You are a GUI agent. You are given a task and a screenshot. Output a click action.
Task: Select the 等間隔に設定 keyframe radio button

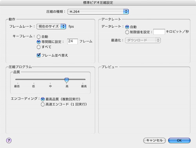(38, 42)
